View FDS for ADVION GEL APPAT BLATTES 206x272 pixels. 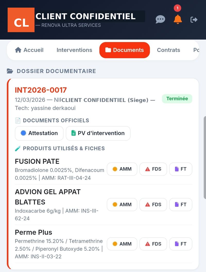pos(153,204)
